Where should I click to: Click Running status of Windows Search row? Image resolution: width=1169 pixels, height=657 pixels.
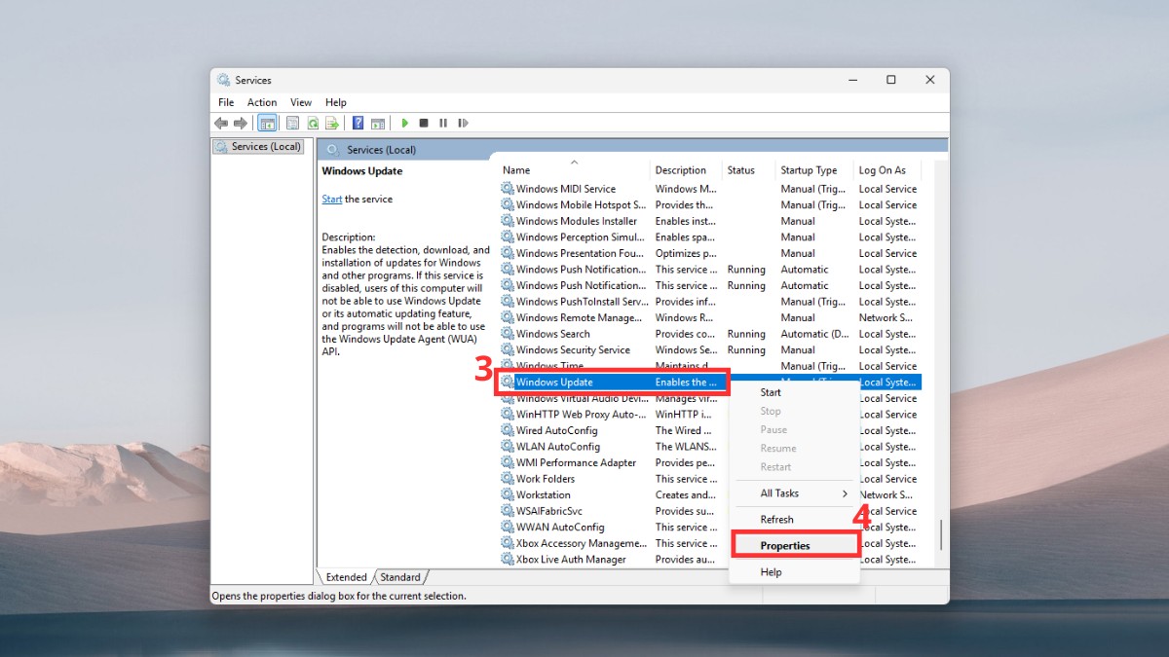(746, 334)
